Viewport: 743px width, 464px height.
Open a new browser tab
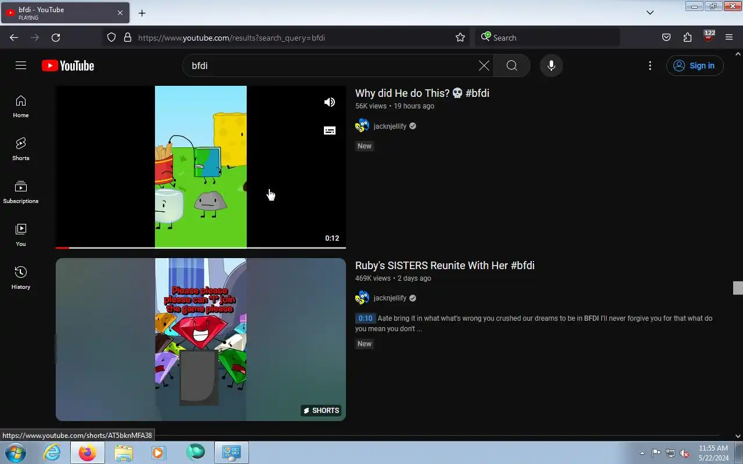coord(142,13)
